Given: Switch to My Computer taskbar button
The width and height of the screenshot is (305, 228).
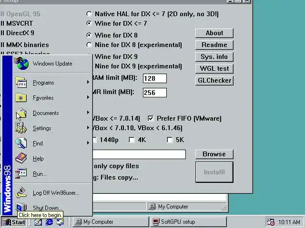Looking at the screenshot, I should pos(111,222).
